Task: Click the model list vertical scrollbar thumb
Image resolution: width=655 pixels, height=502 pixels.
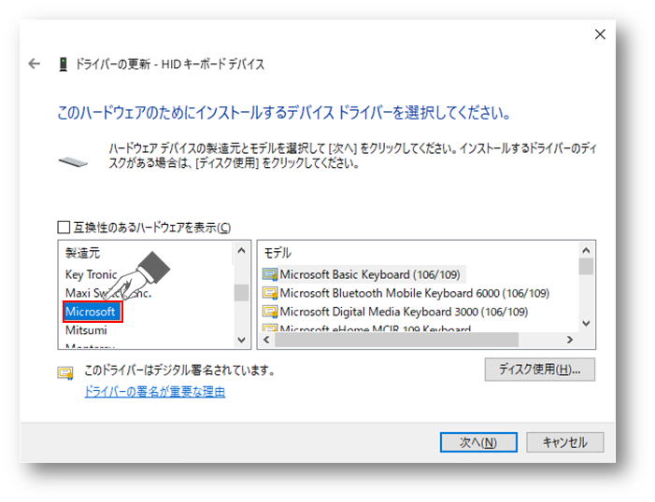Action: (586, 267)
